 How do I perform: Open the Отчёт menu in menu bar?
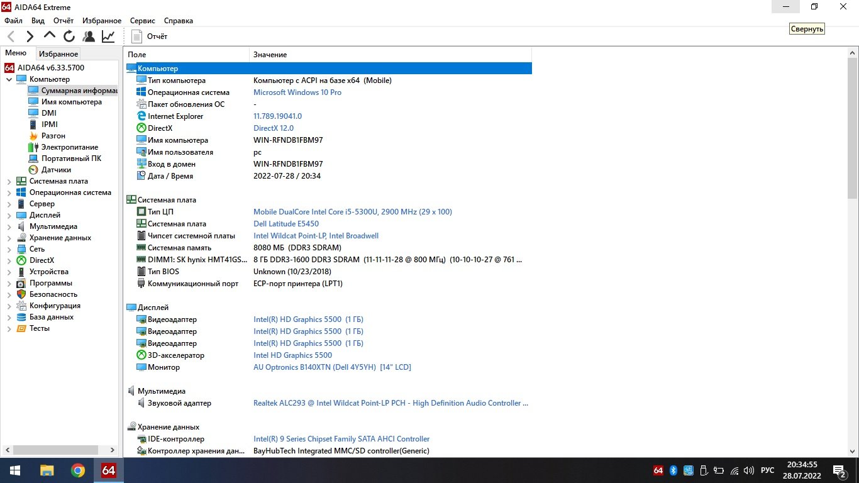64,21
